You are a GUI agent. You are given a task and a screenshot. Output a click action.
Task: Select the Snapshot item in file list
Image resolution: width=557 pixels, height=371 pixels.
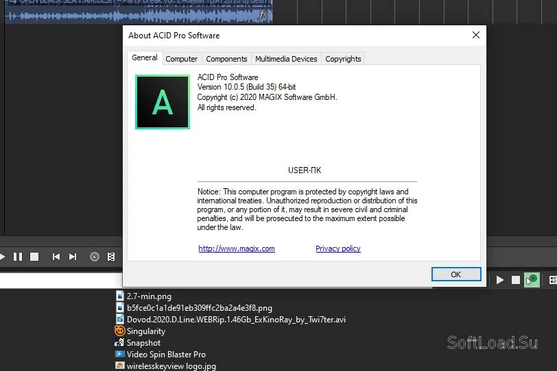pos(143,343)
